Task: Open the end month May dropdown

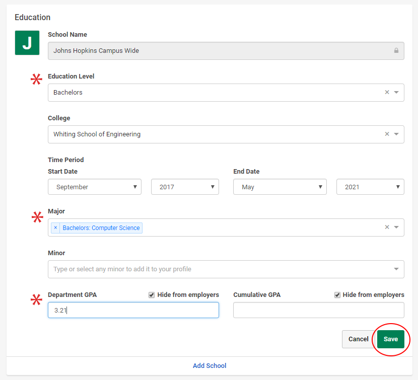Action: pos(280,187)
